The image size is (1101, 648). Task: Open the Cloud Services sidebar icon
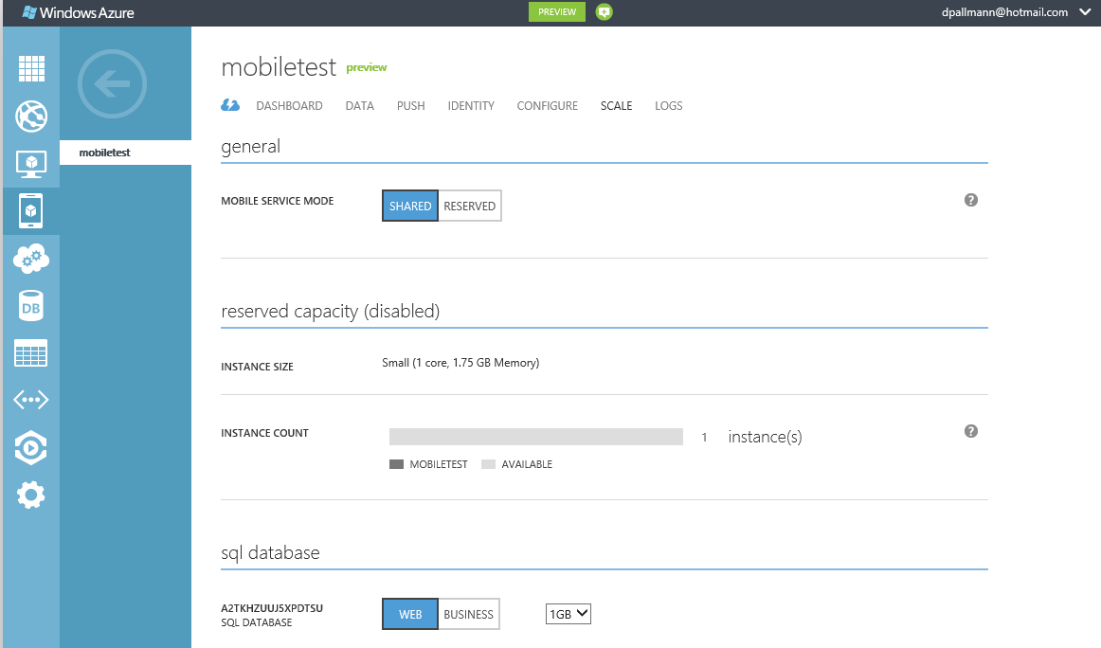coord(31,259)
